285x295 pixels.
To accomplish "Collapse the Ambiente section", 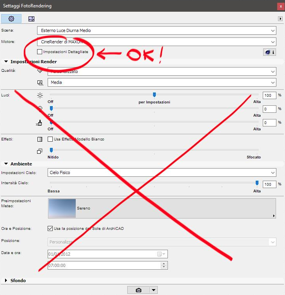I will (6, 164).
